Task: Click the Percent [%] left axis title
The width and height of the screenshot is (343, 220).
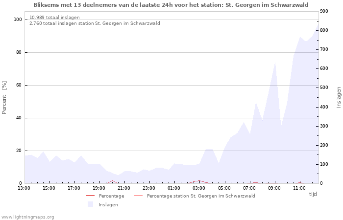Action: click(4, 98)
